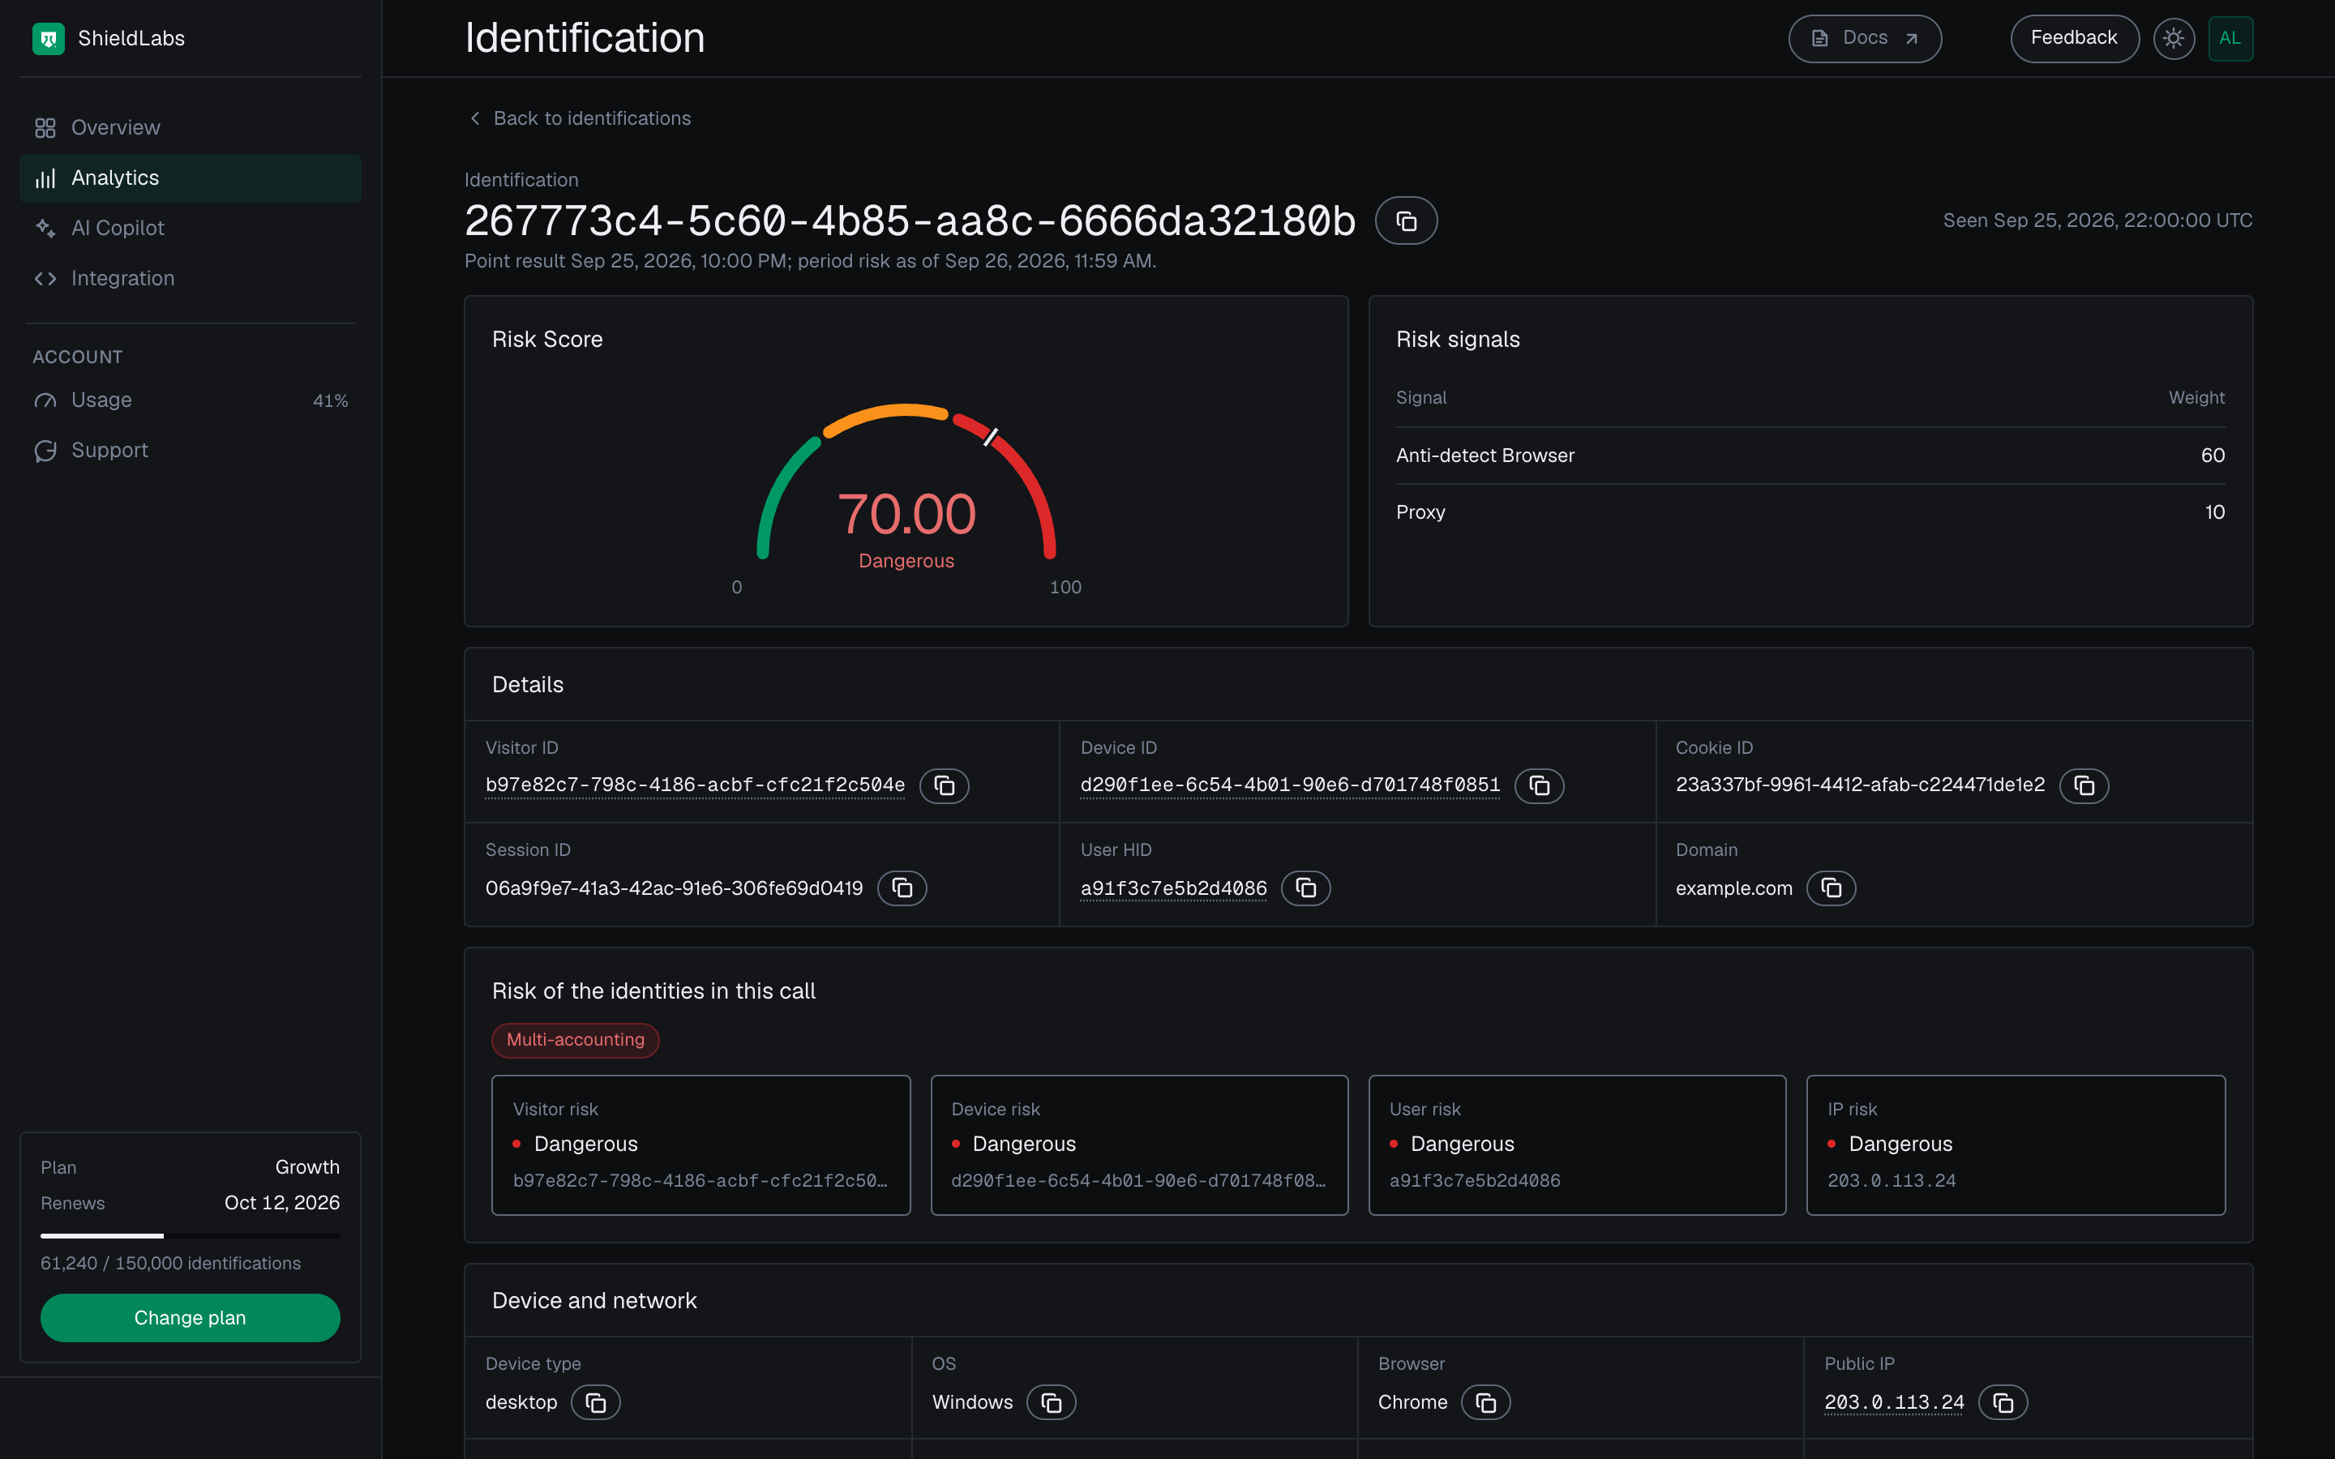
Task: Open the User risk card
Action: [x=1577, y=1145]
